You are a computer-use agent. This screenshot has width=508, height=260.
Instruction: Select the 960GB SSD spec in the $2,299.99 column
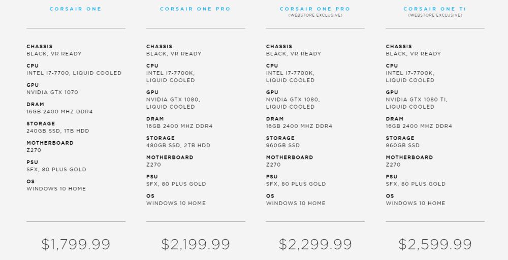tap(283, 145)
